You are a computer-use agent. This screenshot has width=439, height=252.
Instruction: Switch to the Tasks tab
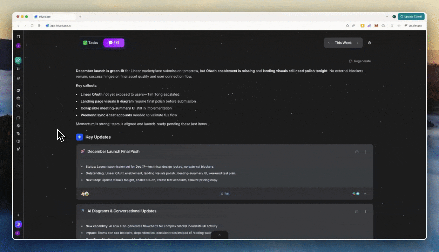[90, 43]
